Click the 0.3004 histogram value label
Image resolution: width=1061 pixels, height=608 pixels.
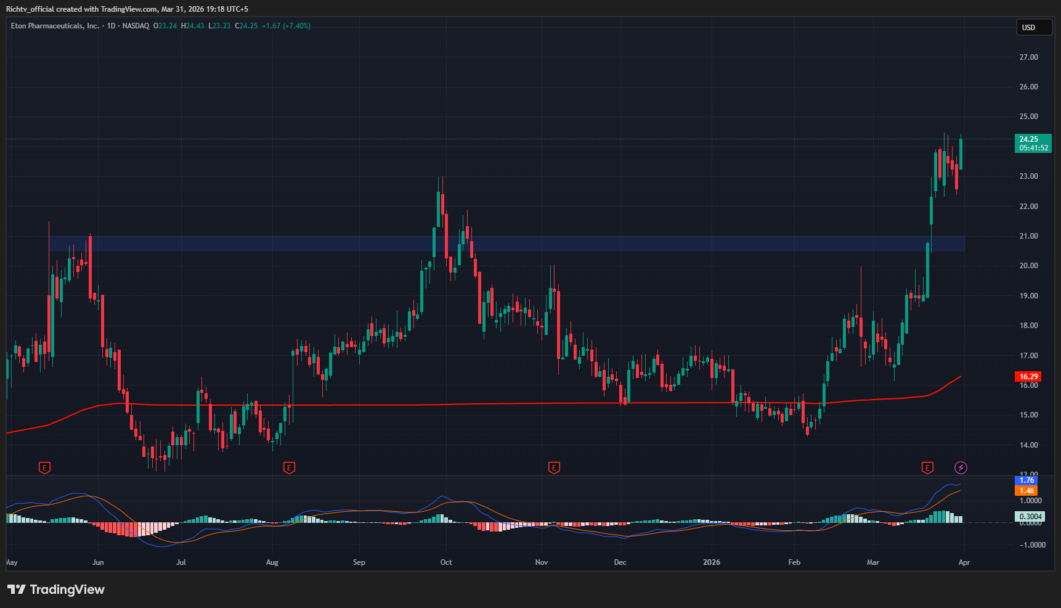(1030, 517)
